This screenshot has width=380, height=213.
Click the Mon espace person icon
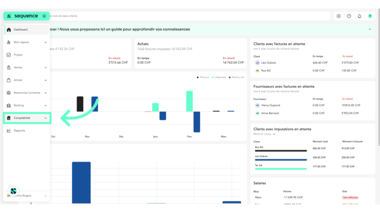click(x=9, y=42)
